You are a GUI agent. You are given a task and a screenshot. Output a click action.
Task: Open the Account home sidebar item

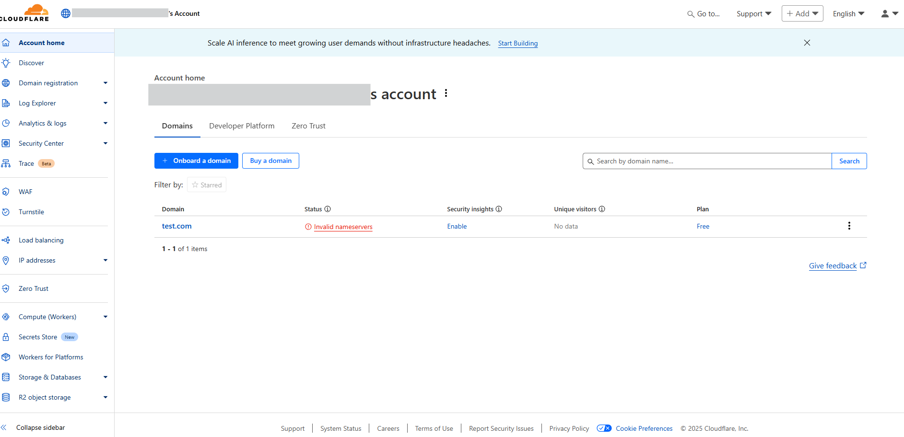coord(57,43)
